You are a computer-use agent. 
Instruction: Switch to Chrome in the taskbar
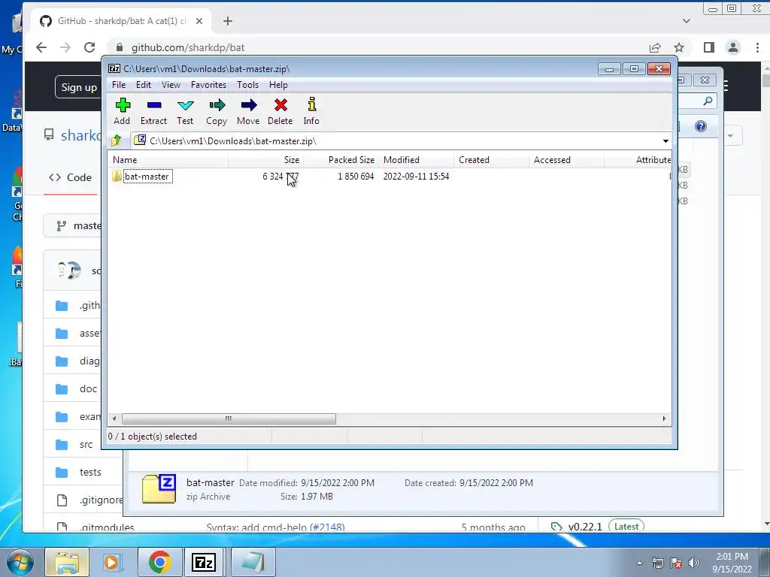[x=159, y=562]
